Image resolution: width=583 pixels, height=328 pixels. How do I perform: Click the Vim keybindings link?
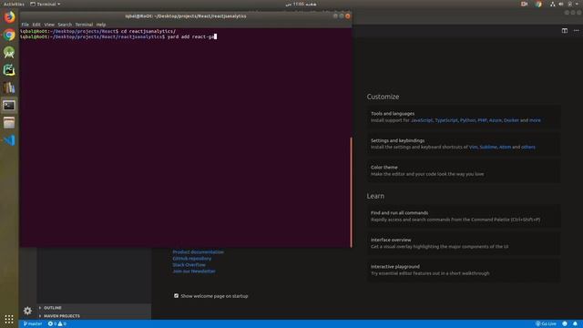473,148
